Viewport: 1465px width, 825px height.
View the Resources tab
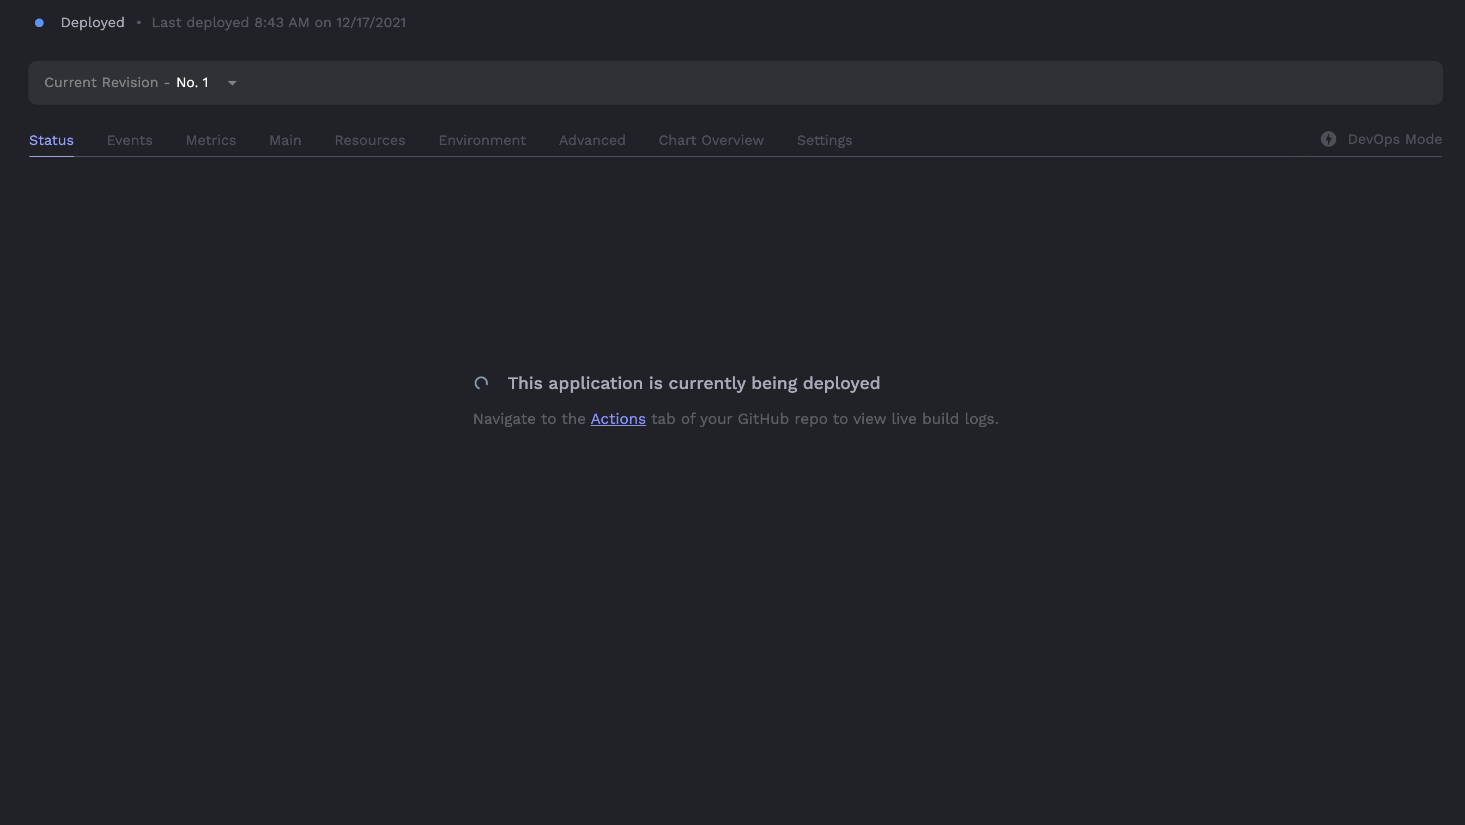(370, 141)
